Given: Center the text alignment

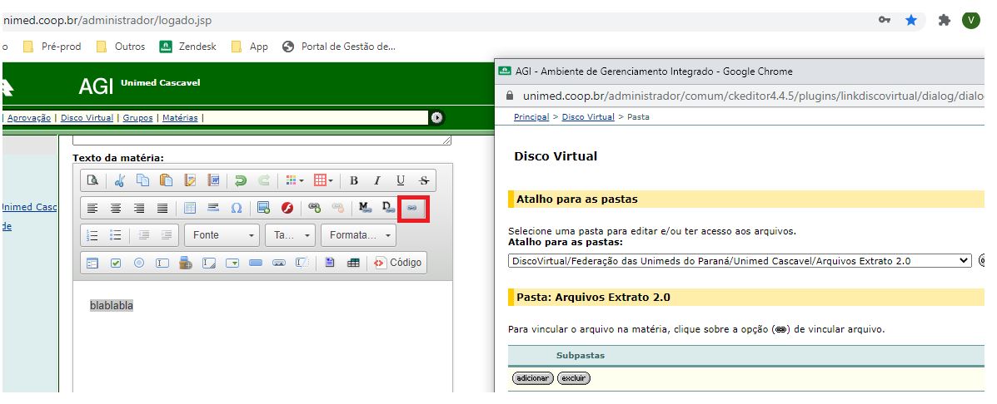Looking at the screenshot, I should tap(116, 208).
